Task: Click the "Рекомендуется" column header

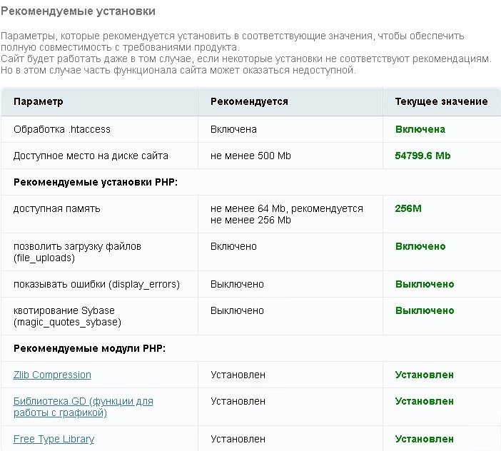Action: pos(249,101)
